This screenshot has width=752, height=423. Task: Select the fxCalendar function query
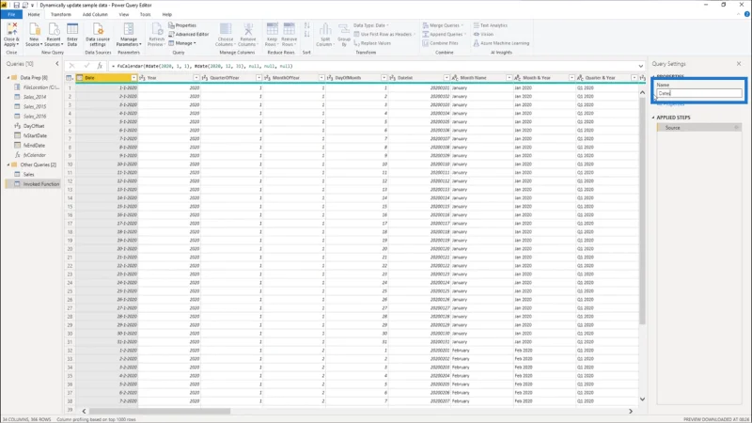click(35, 155)
